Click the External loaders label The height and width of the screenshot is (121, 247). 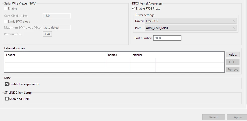click(15, 48)
